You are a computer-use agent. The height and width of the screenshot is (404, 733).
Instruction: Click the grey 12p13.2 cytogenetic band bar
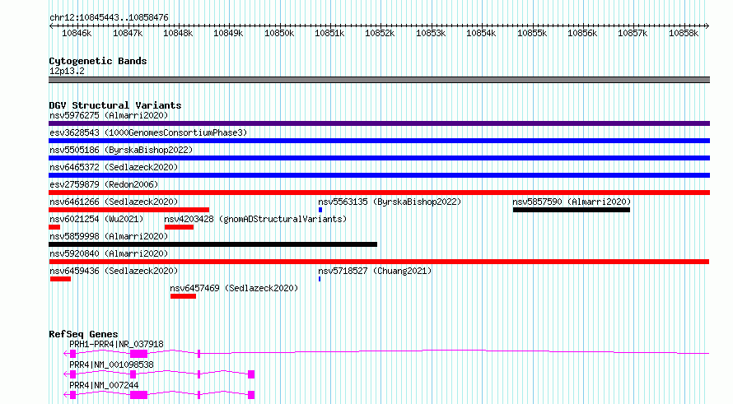tap(379, 80)
